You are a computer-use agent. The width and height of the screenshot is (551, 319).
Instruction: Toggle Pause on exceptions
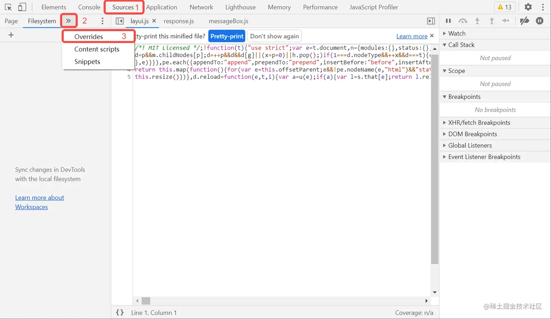tap(540, 21)
